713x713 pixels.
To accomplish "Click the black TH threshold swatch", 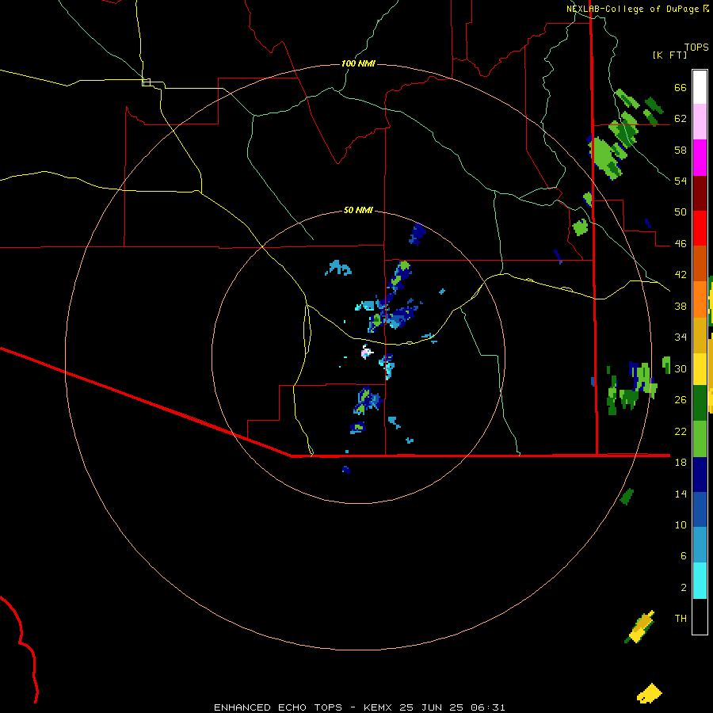I will point(700,616).
